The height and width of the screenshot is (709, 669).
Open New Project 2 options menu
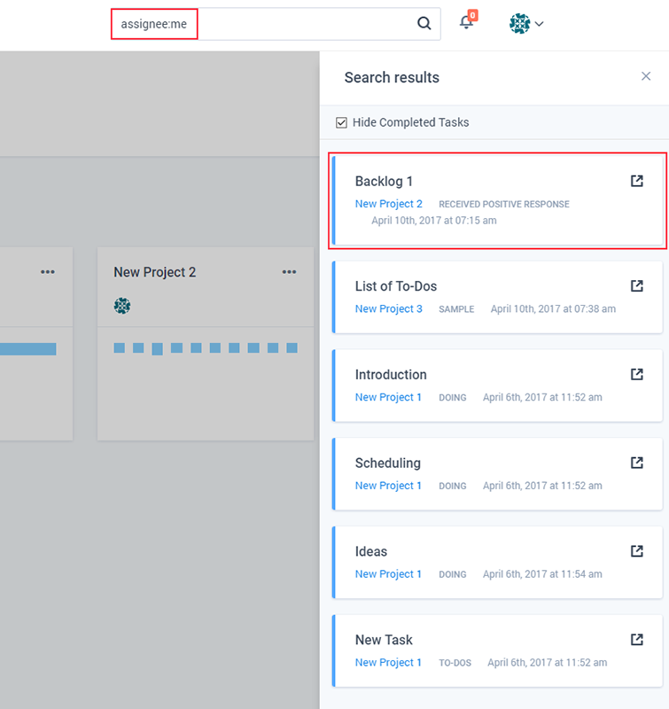point(289,272)
